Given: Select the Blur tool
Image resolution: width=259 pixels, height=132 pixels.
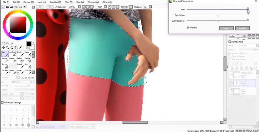Looking at the screenshot, I should click(28, 66).
